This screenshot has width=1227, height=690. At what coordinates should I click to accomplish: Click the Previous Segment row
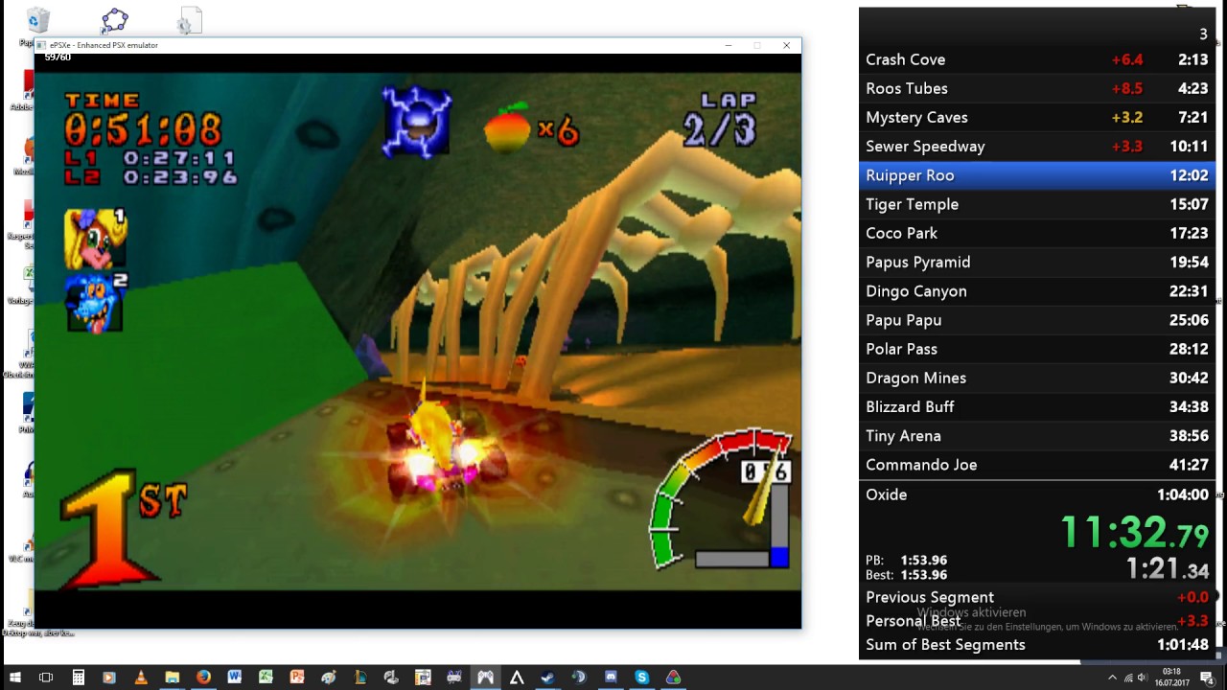click(1036, 597)
